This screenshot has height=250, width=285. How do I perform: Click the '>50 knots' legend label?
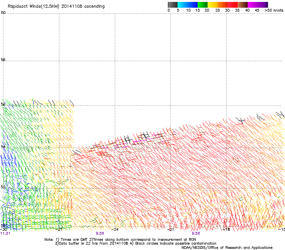point(274,10)
